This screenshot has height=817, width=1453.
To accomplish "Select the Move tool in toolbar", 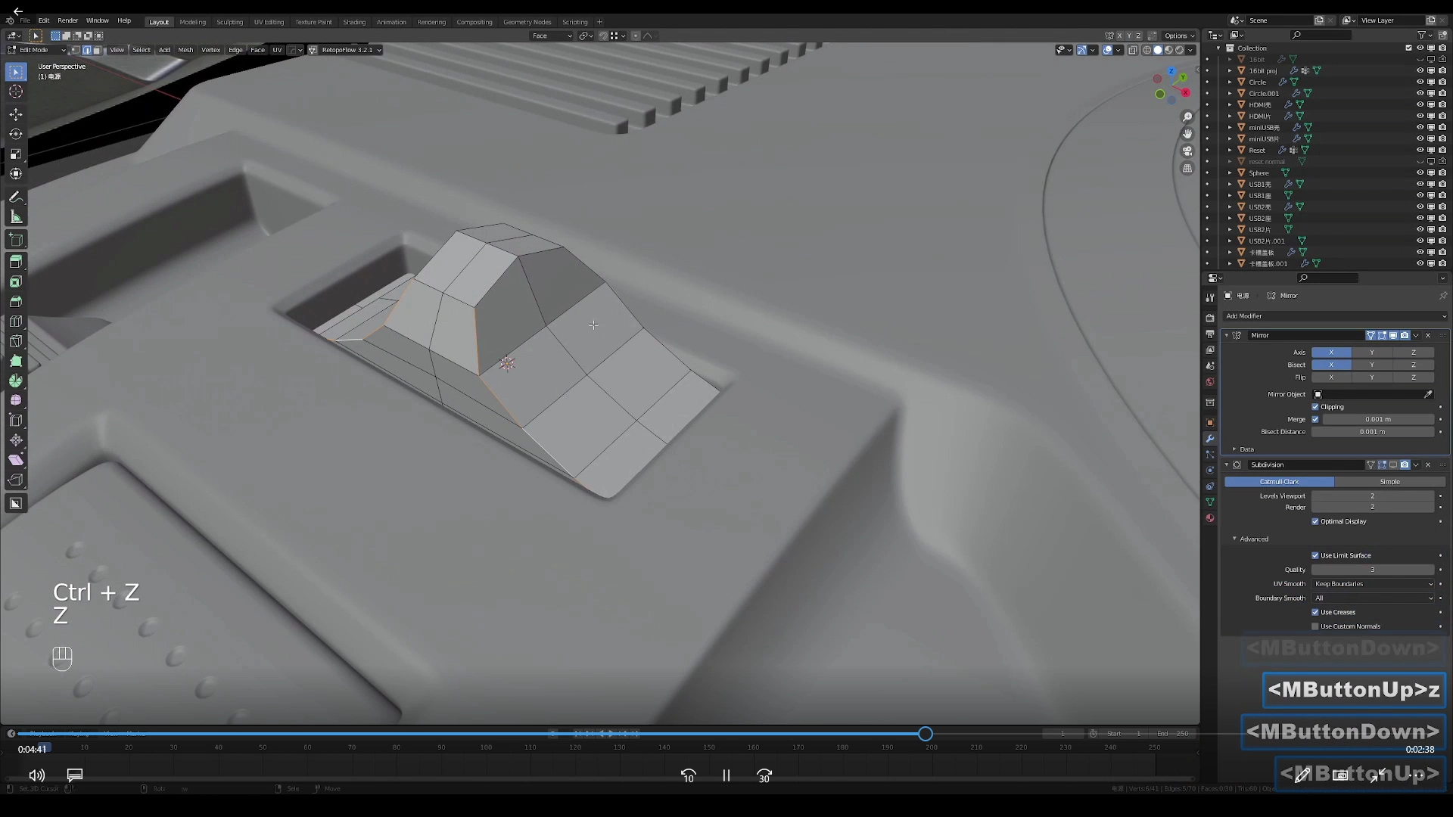I will click(16, 114).
